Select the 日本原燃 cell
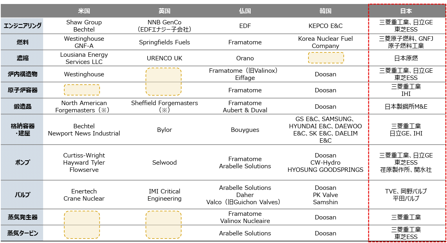Viewport: 447px width, 243px height. [x=406, y=58]
